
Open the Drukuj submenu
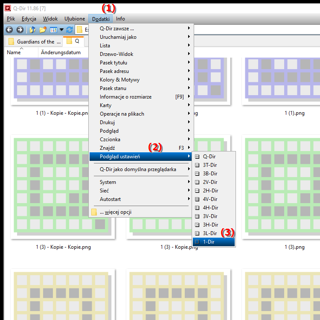[141, 122]
